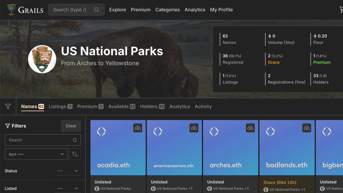Click category avatar under badlands.eth
This screenshot has height=193, width=343.
(266, 190)
